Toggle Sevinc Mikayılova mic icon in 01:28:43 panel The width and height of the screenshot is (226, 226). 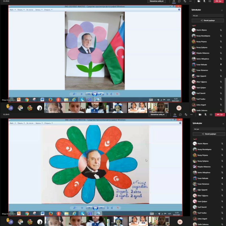click(x=222, y=172)
